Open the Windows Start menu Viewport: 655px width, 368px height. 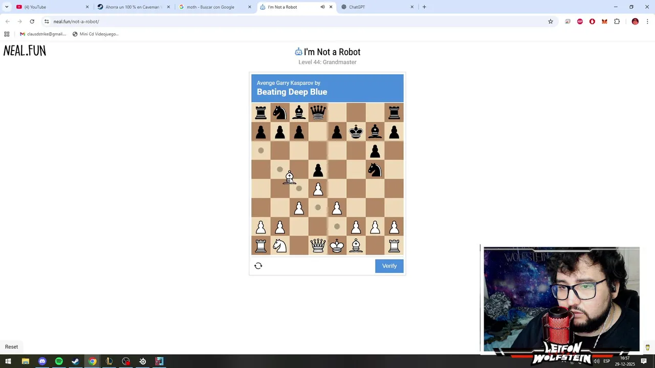point(8,361)
